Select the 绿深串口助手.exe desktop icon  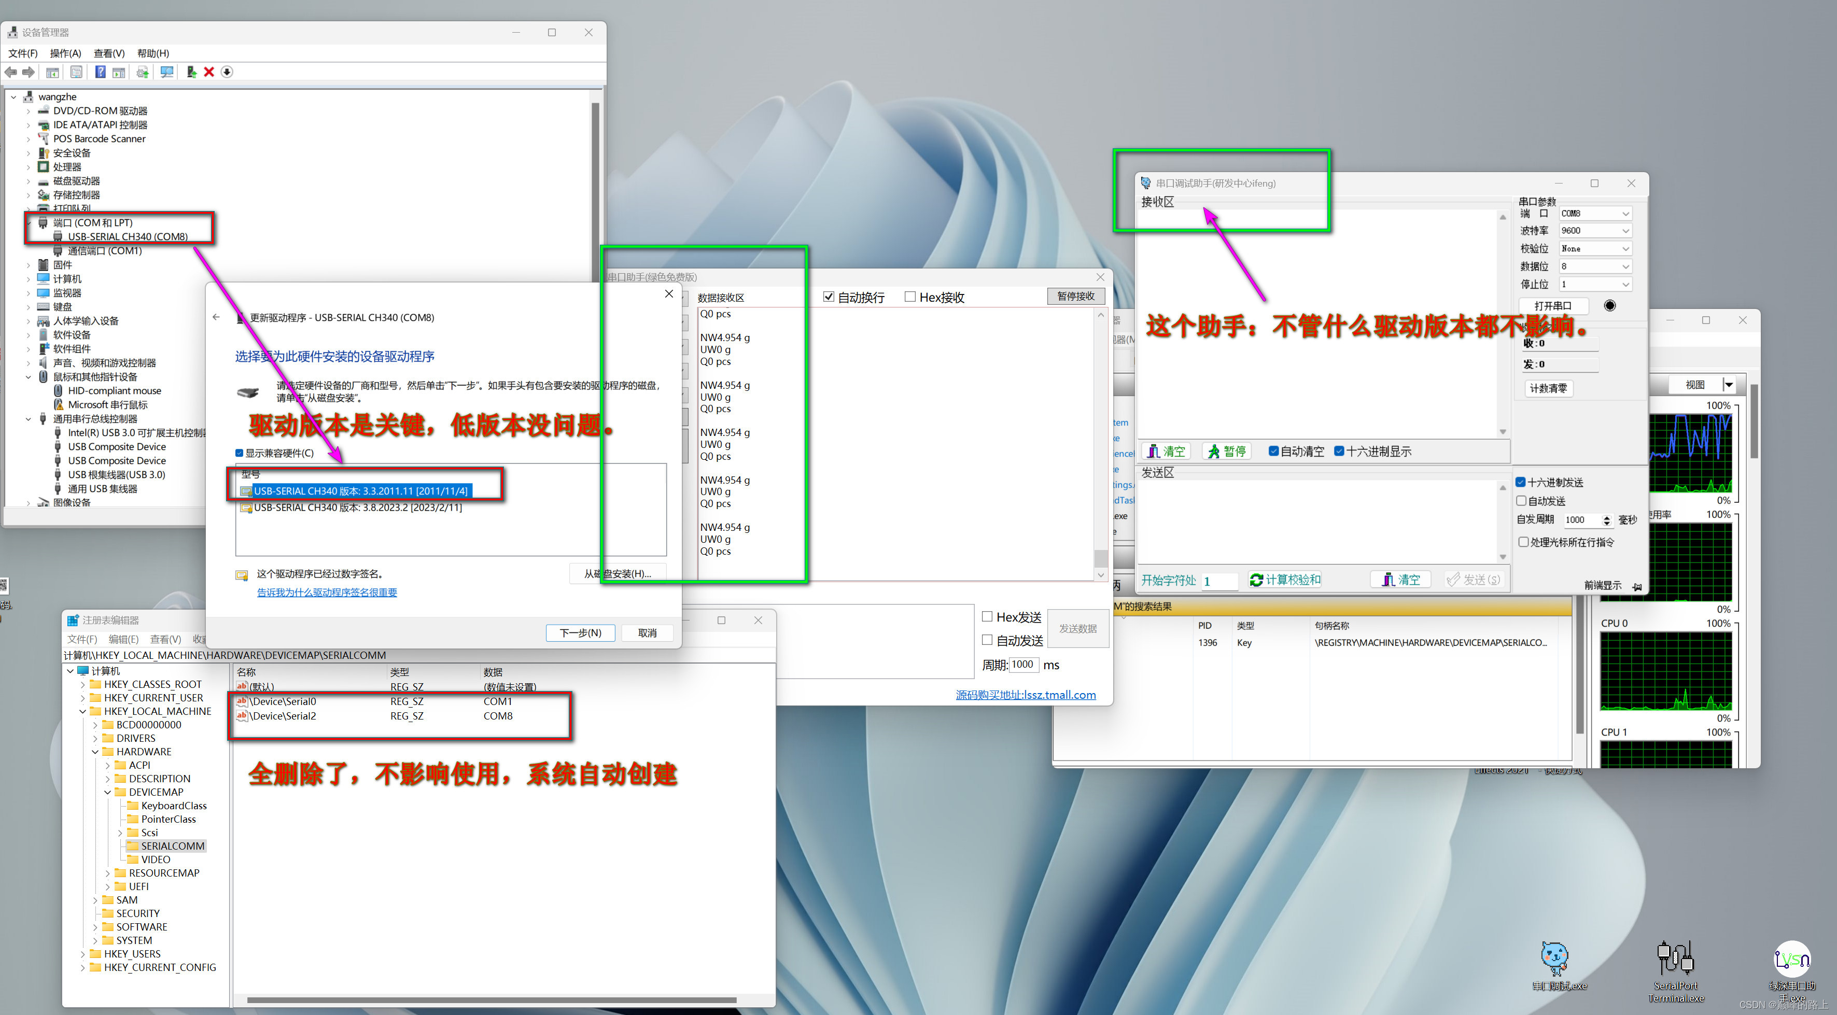(1791, 971)
